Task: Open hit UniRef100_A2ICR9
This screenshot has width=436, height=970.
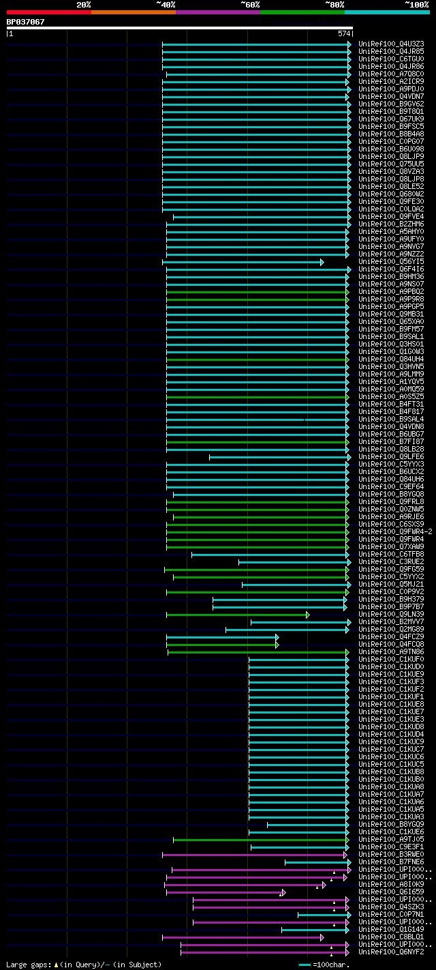Action: point(391,81)
